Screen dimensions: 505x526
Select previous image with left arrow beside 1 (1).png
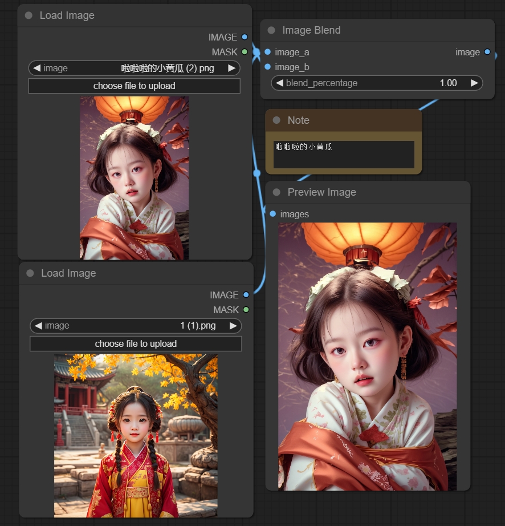pos(39,326)
